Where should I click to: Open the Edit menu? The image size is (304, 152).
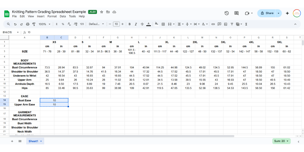click(22, 16)
